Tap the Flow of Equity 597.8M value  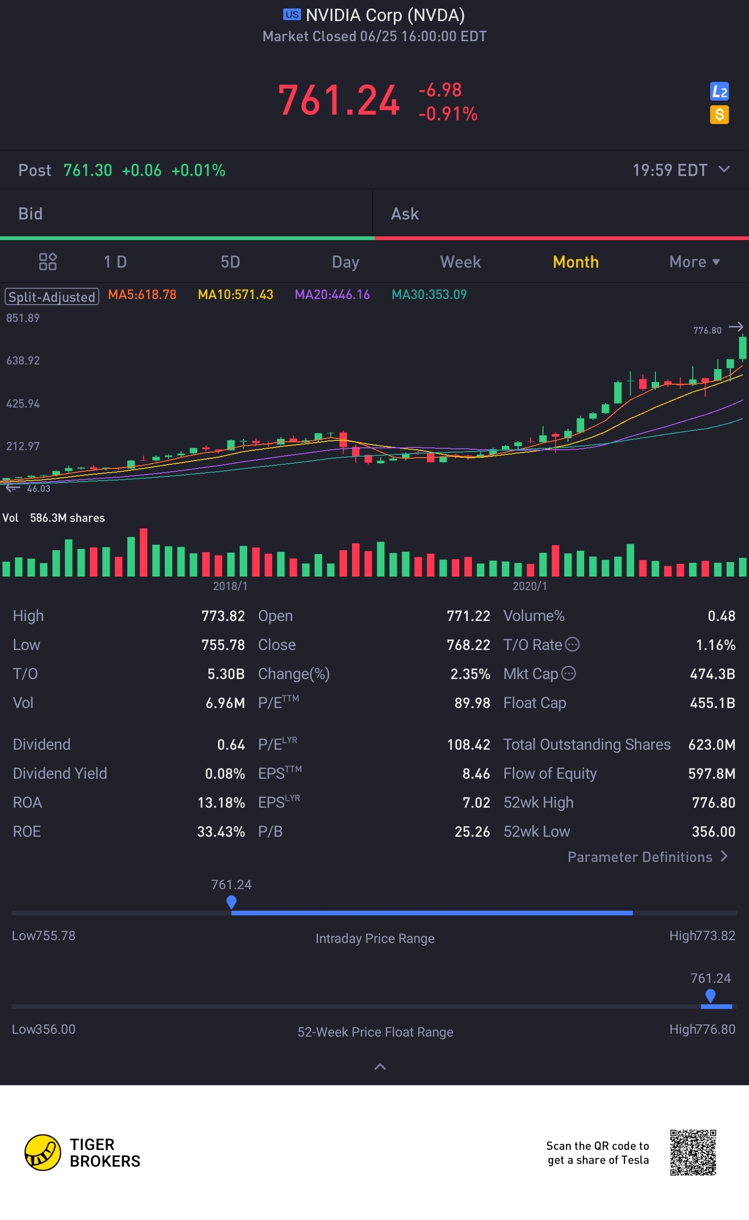(712, 774)
